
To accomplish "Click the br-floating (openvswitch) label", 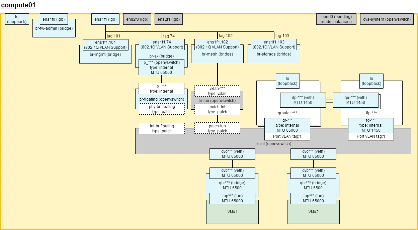I will coord(162,99).
